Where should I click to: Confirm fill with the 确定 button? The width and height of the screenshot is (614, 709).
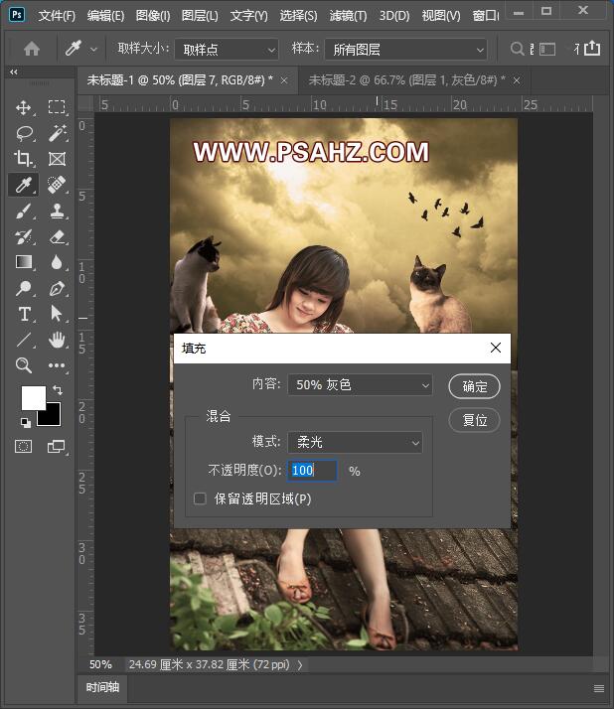click(474, 386)
